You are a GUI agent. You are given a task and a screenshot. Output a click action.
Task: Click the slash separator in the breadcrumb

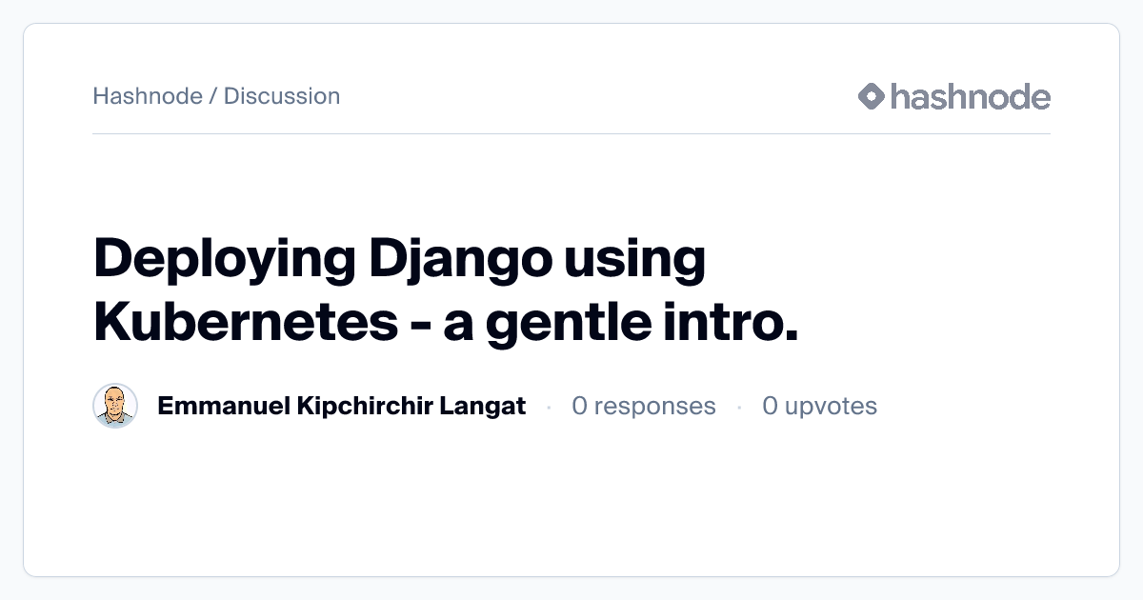[x=213, y=96]
